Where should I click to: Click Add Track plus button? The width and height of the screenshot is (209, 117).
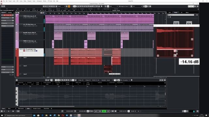(x=17, y=13)
